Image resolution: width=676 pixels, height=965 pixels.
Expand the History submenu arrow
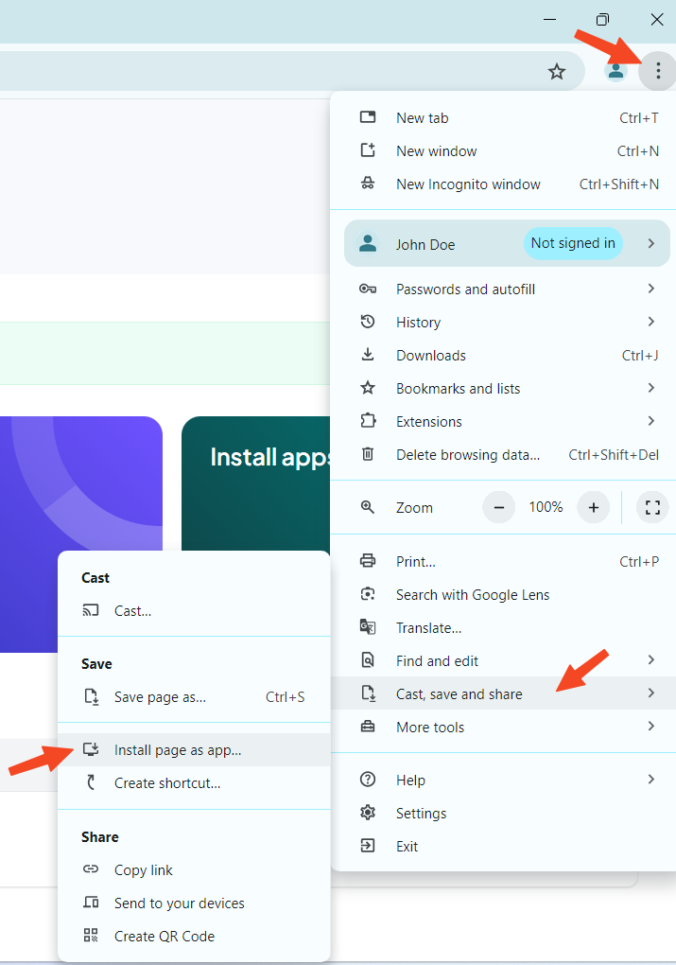click(x=650, y=322)
